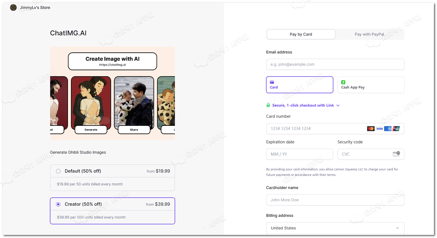The width and height of the screenshot is (437, 238).
Task: Click the Generate label under the image
Action: click(x=91, y=130)
